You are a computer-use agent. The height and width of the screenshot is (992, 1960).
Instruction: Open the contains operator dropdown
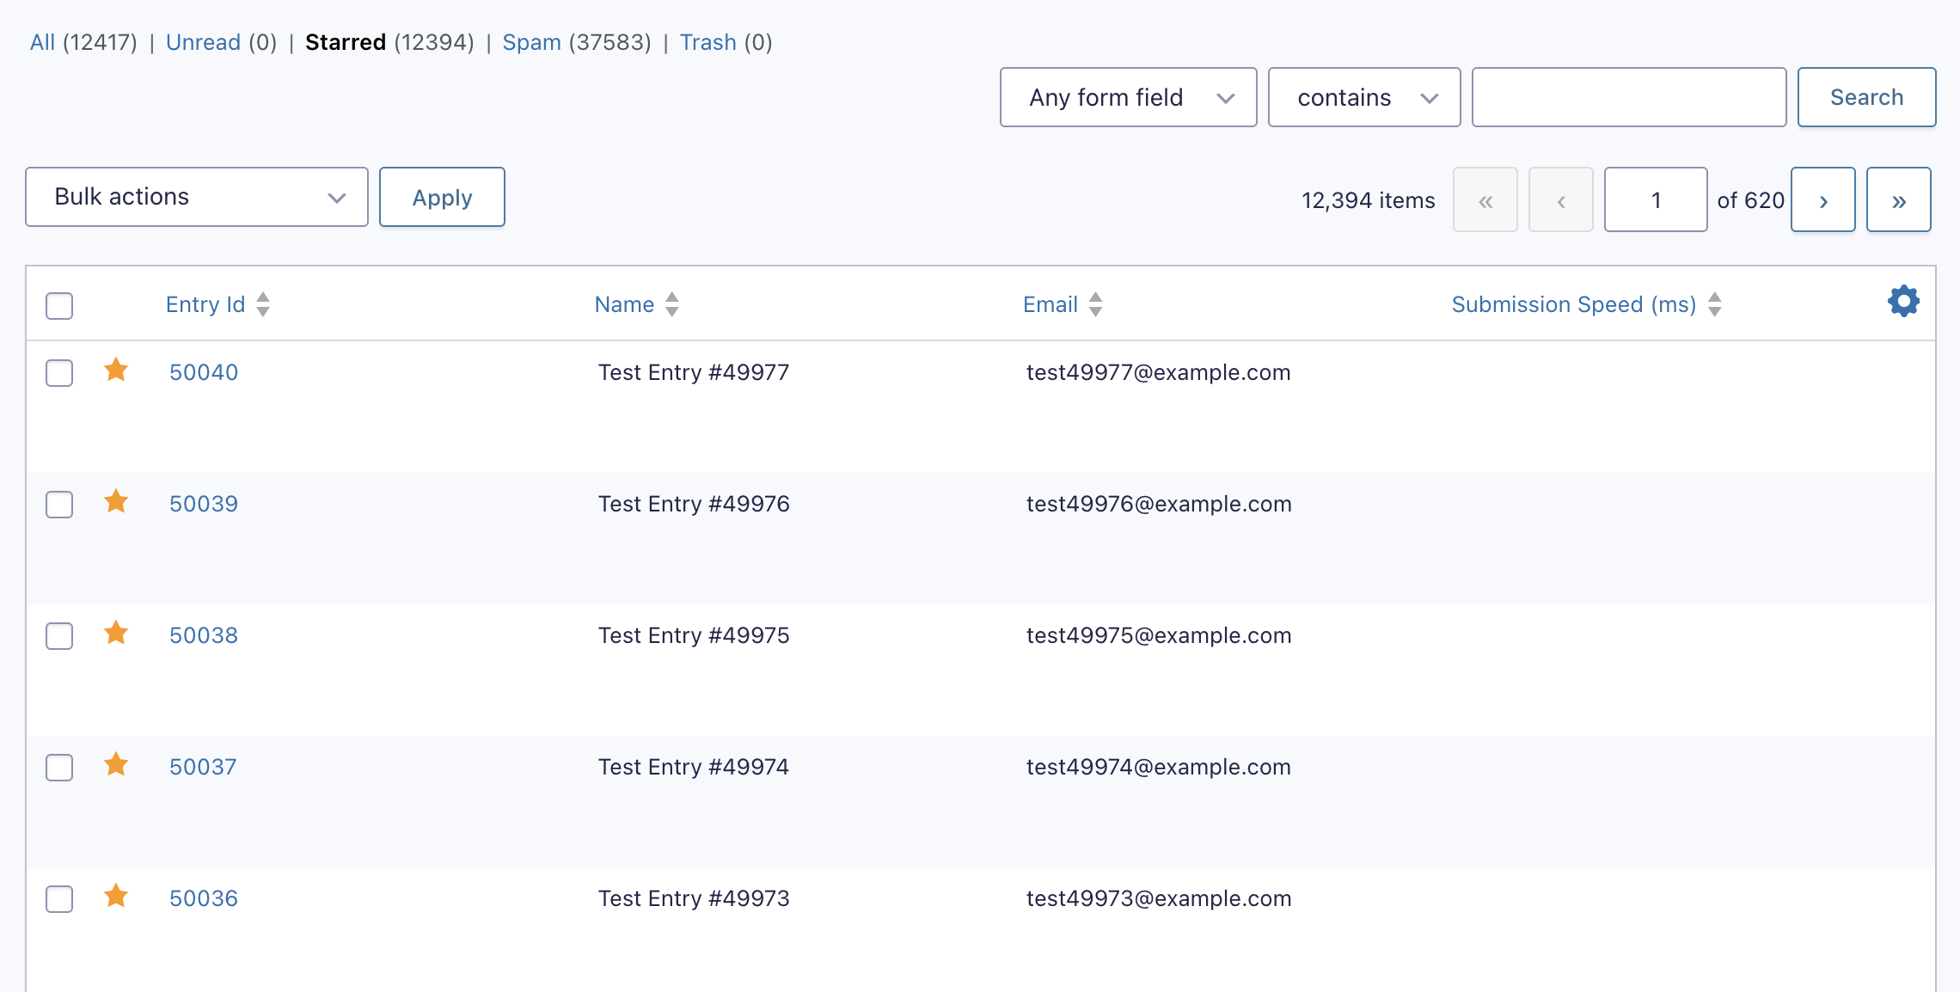1363,98
